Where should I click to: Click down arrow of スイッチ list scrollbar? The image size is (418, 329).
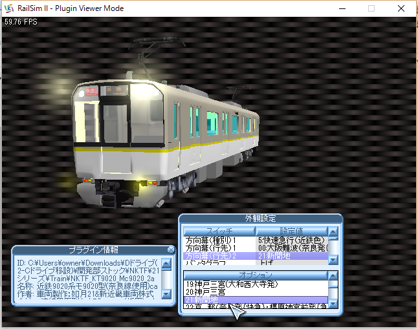333,259
